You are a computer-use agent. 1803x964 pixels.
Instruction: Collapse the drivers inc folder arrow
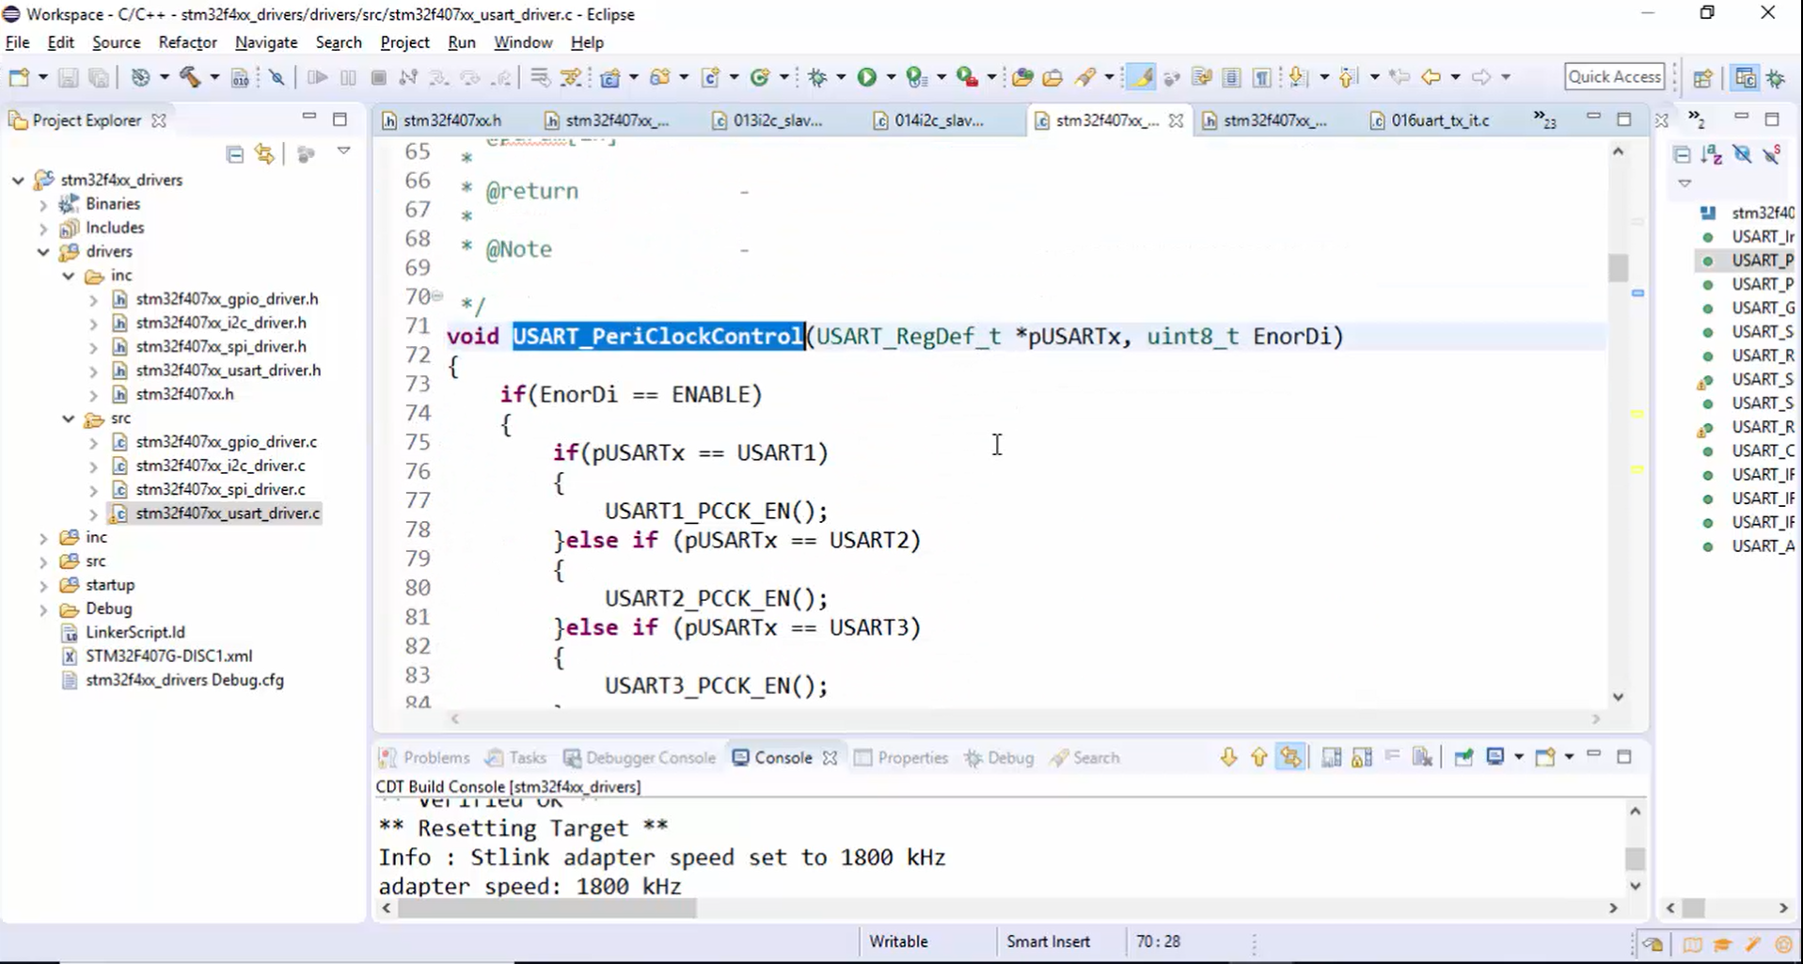tap(69, 276)
